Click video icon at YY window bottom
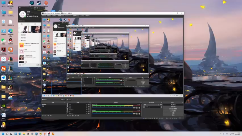242x136 pixels. [x=38, y=65]
